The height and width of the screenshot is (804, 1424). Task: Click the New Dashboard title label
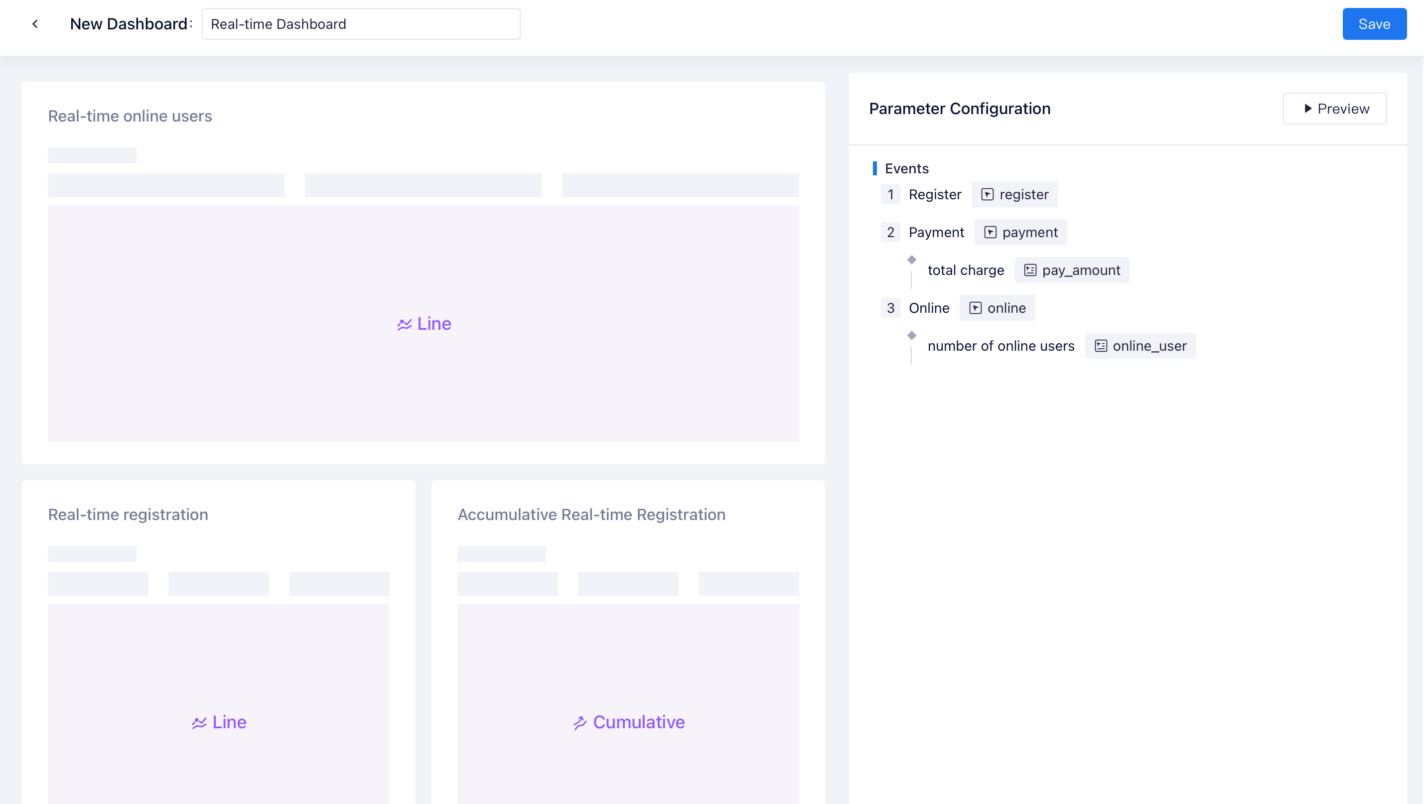point(129,24)
